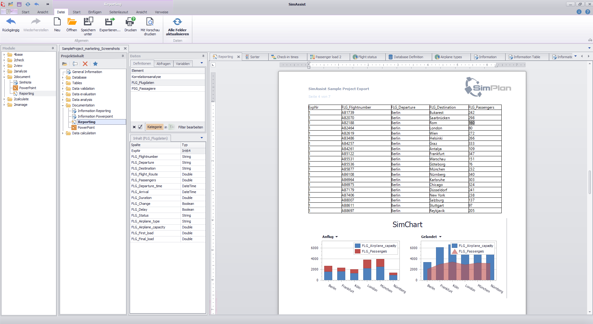Select the Korrelationsanalyse element row
This screenshot has width=593, height=324.
point(168,77)
